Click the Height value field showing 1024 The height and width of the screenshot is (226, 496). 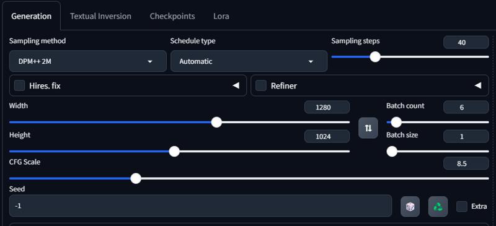pos(327,137)
